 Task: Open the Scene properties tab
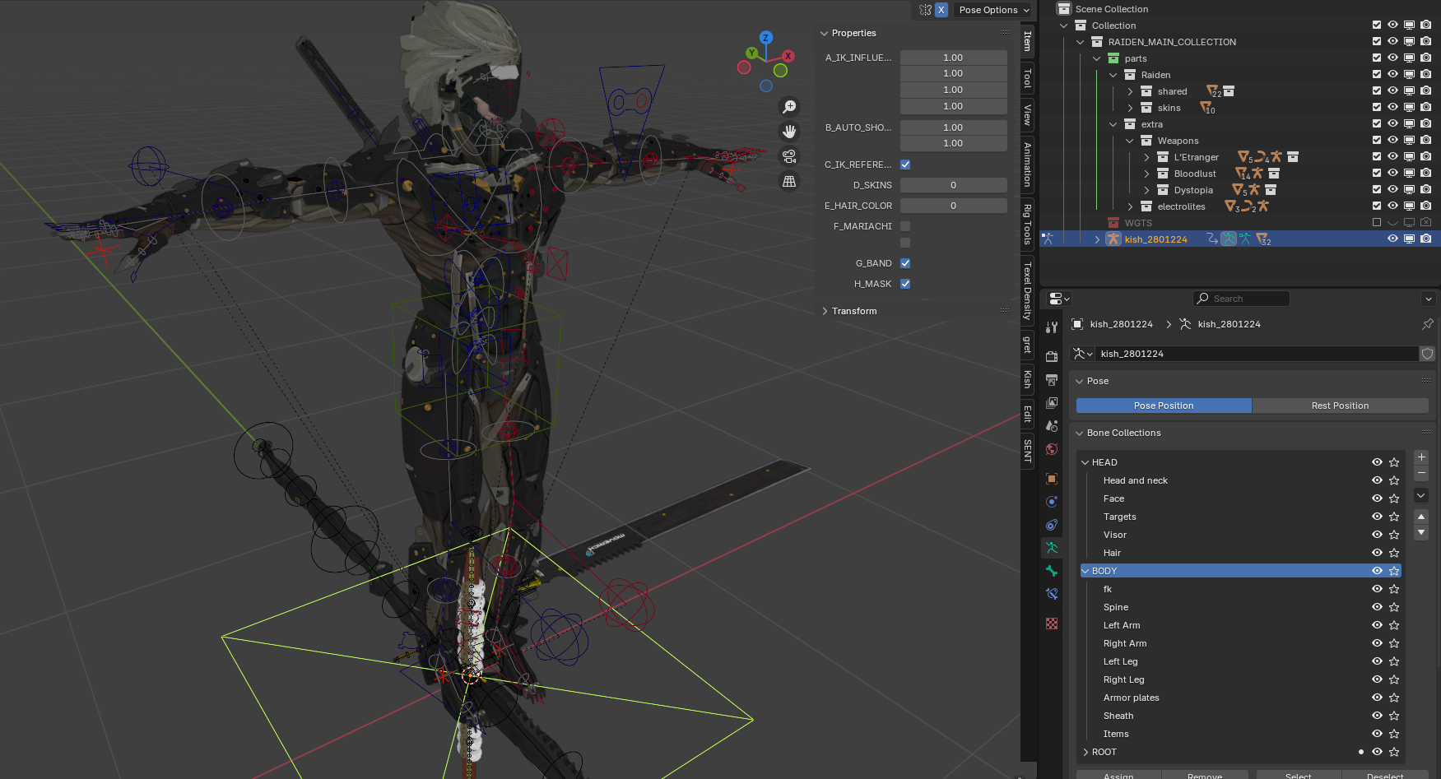pyautogui.click(x=1052, y=425)
